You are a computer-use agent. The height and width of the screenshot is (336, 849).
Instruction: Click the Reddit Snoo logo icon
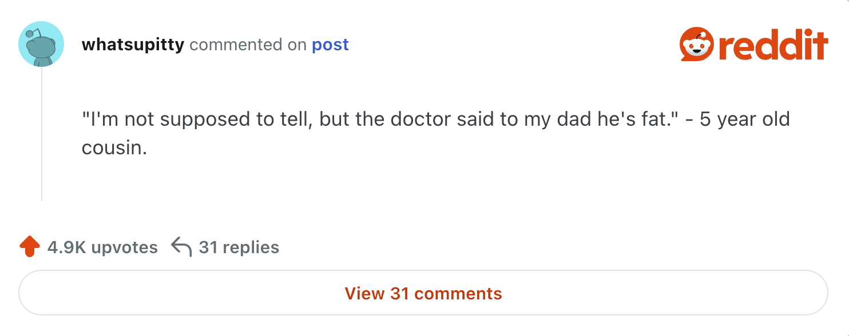(696, 45)
